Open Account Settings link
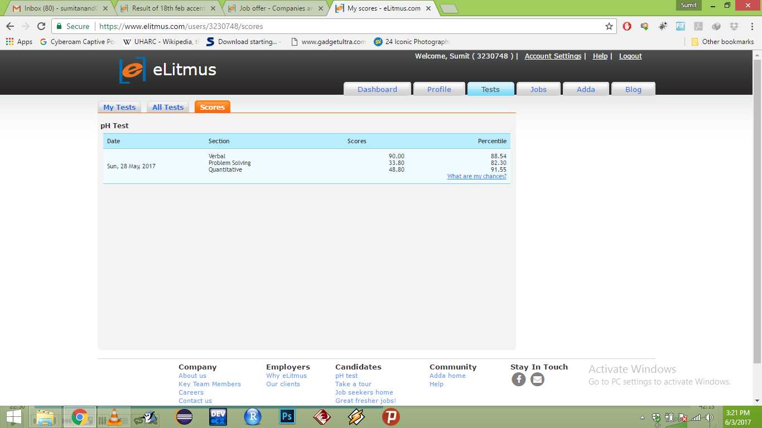This screenshot has width=762, height=428. click(553, 56)
